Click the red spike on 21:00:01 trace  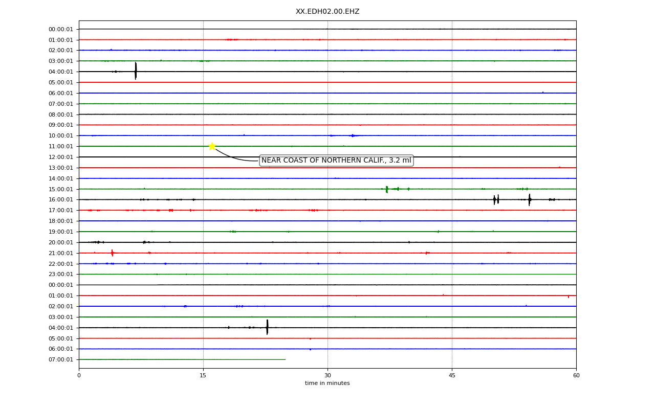click(x=112, y=253)
